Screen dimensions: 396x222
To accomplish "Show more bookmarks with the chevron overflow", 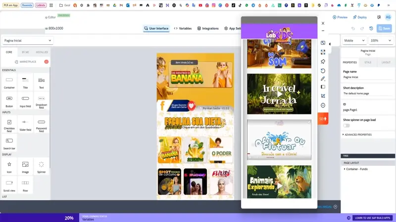I will [x=389, y=5].
